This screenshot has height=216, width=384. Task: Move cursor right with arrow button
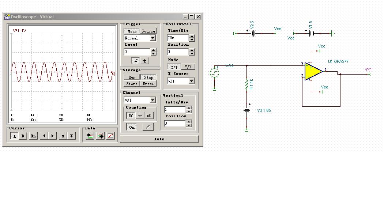(x=52, y=136)
